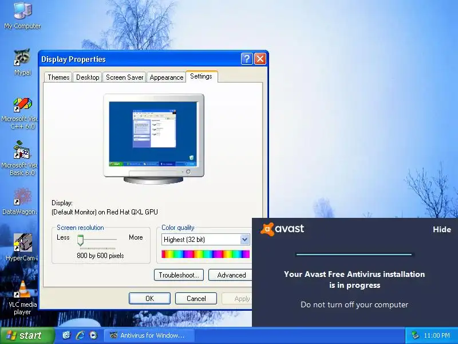This screenshot has width=458, height=344.
Task: Confirm with the OK button
Action: [x=149, y=298]
